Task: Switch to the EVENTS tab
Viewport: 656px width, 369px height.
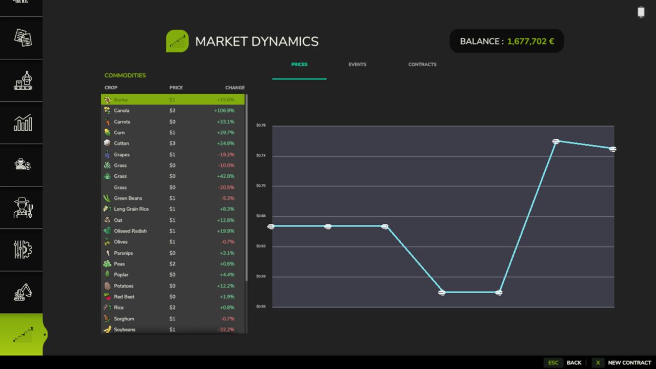Action: pos(357,64)
